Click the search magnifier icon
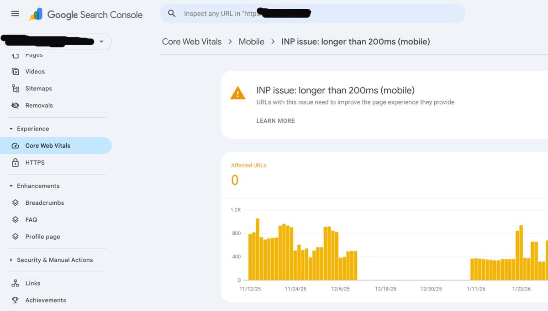 pos(172,14)
